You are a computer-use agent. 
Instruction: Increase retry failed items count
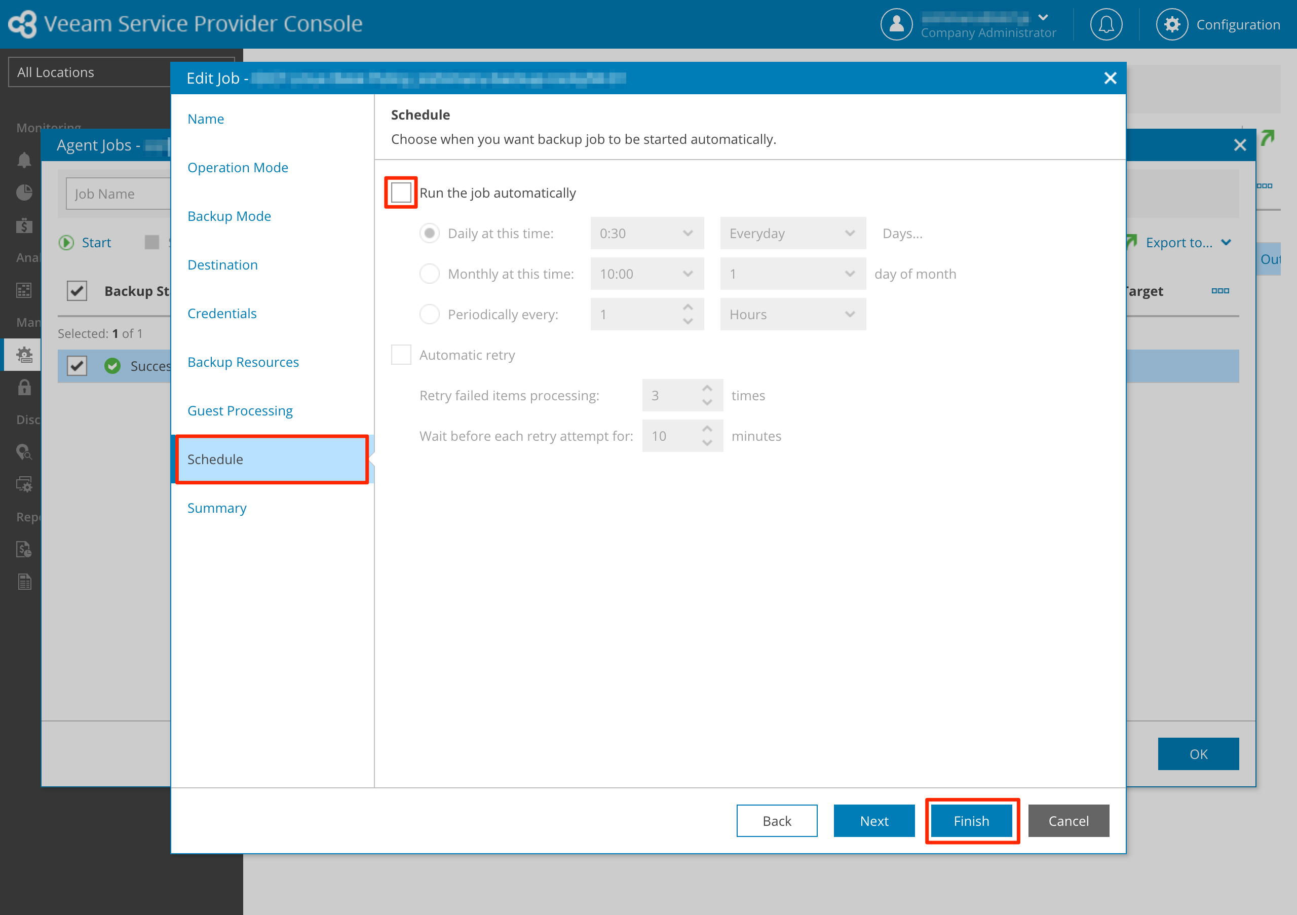point(707,388)
